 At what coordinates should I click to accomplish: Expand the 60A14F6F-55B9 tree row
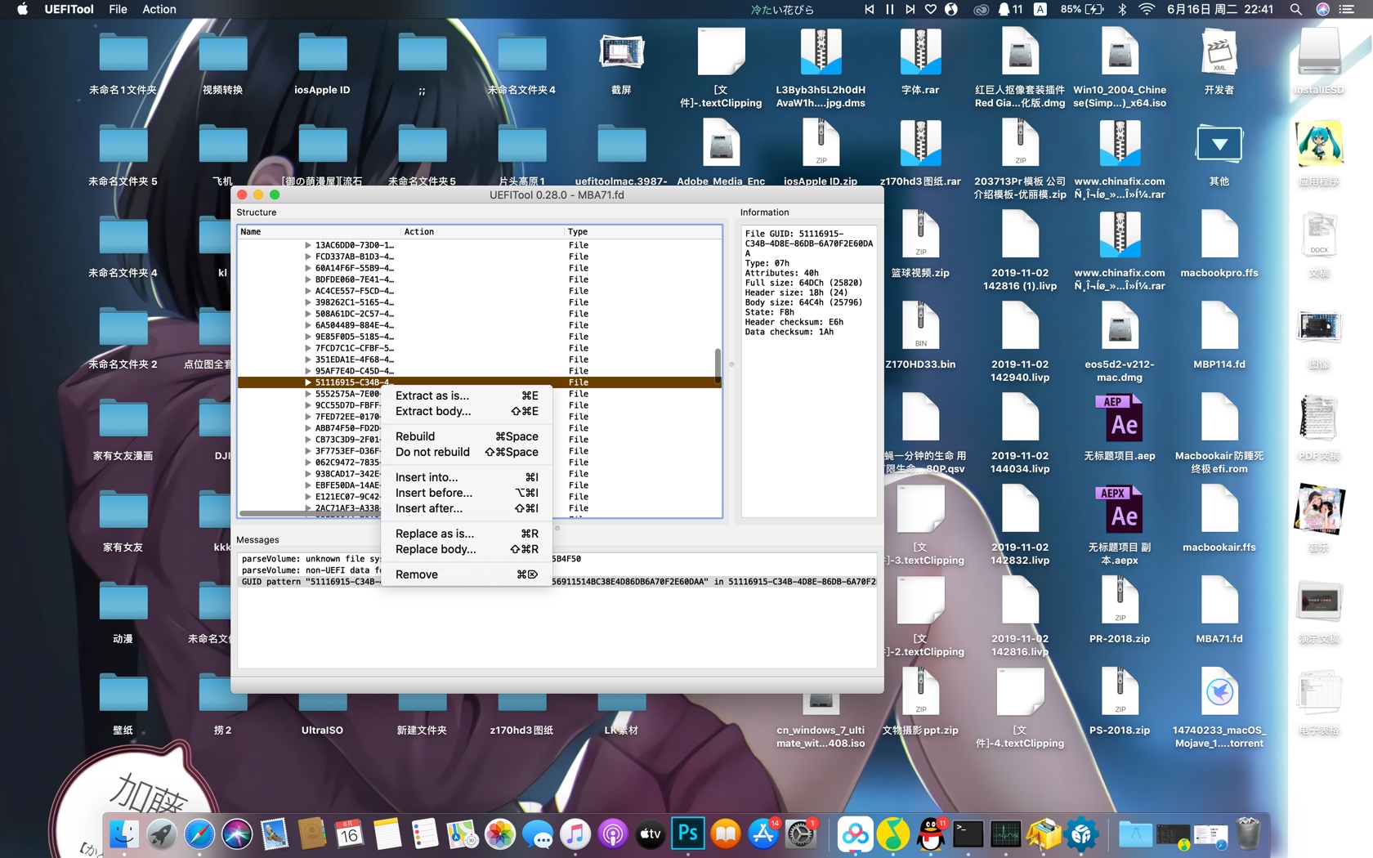308,268
